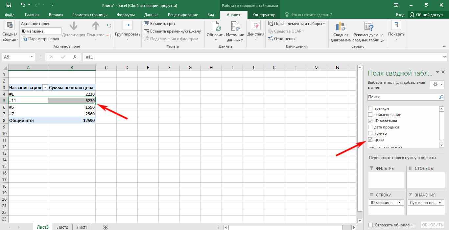Click the Relationships (Отношения) icon
This screenshot has width=449, height=230.
(x=271, y=39)
